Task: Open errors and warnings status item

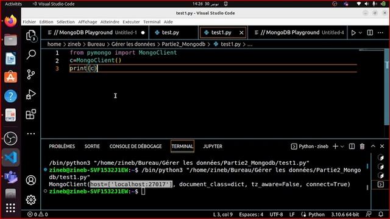Action: (38, 214)
